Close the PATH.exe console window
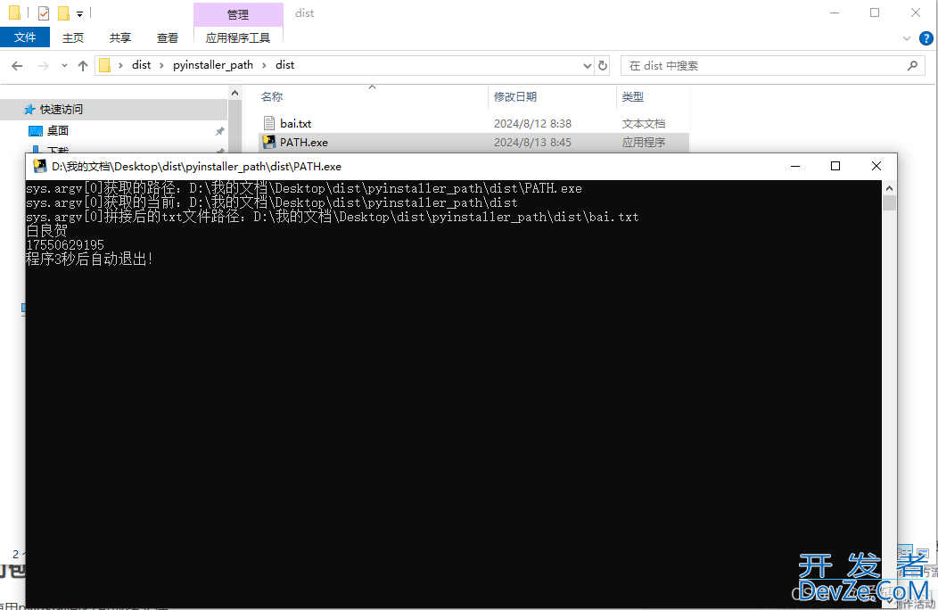Screen dimensions: 938x610 pyautogui.click(x=876, y=166)
